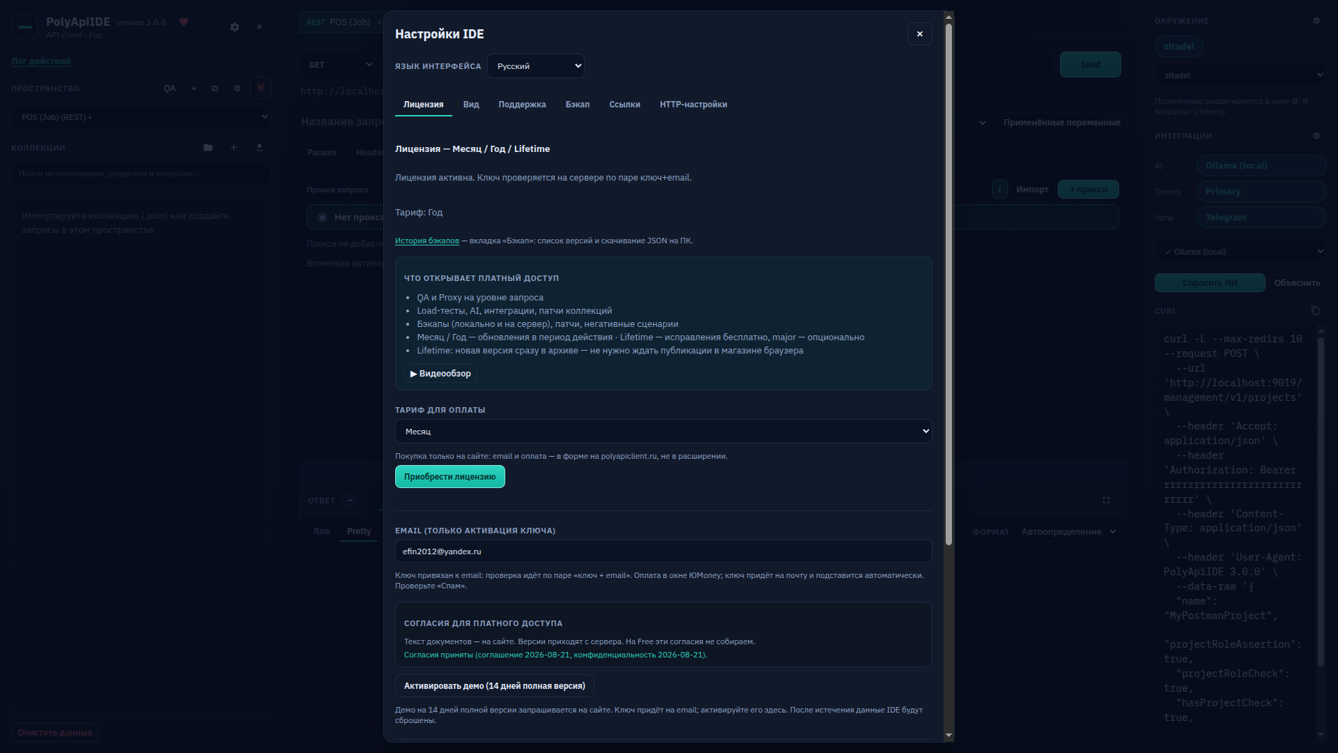Open integrations settings gear beside Интеграции
Screen dimensions: 1338x753
(x=1316, y=136)
